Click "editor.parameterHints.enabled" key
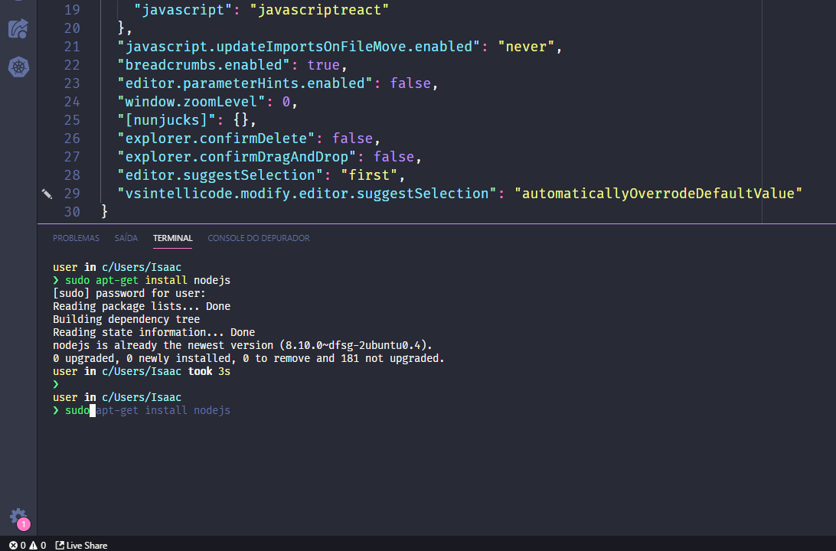Screen dimensions: 836x551 pyautogui.click(x=245, y=83)
